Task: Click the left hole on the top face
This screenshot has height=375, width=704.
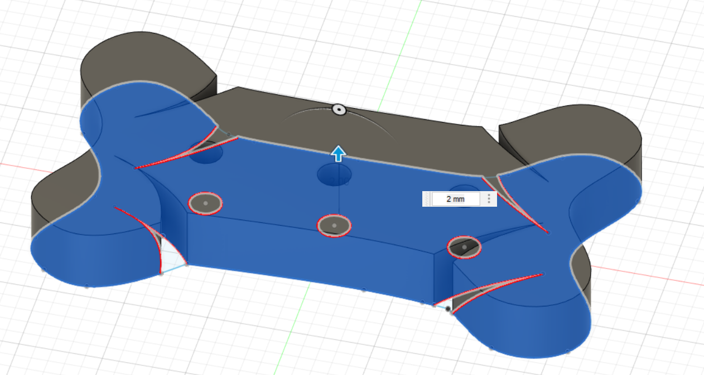Action: 206,152
